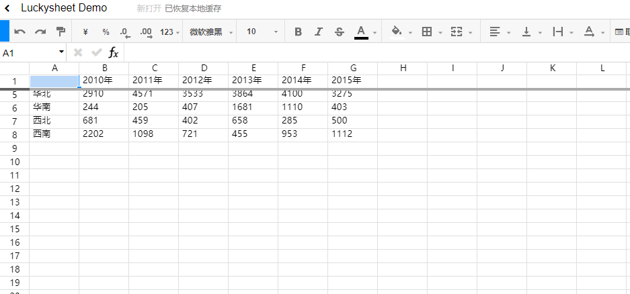The width and height of the screenshot is (630, 294).
Task: Select the 华南 row label cell
Action: [x=54, y=108]
